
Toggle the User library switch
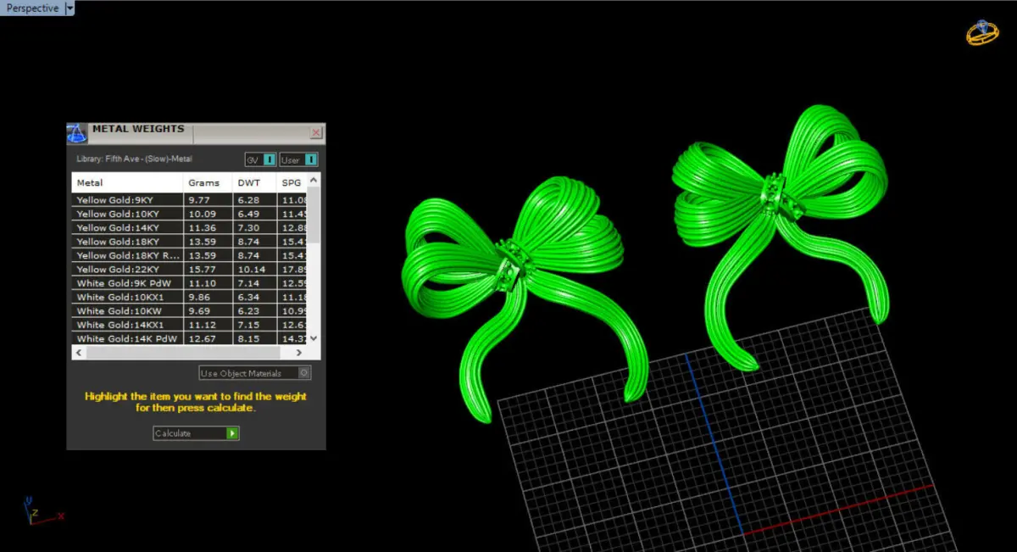[299, 159]
